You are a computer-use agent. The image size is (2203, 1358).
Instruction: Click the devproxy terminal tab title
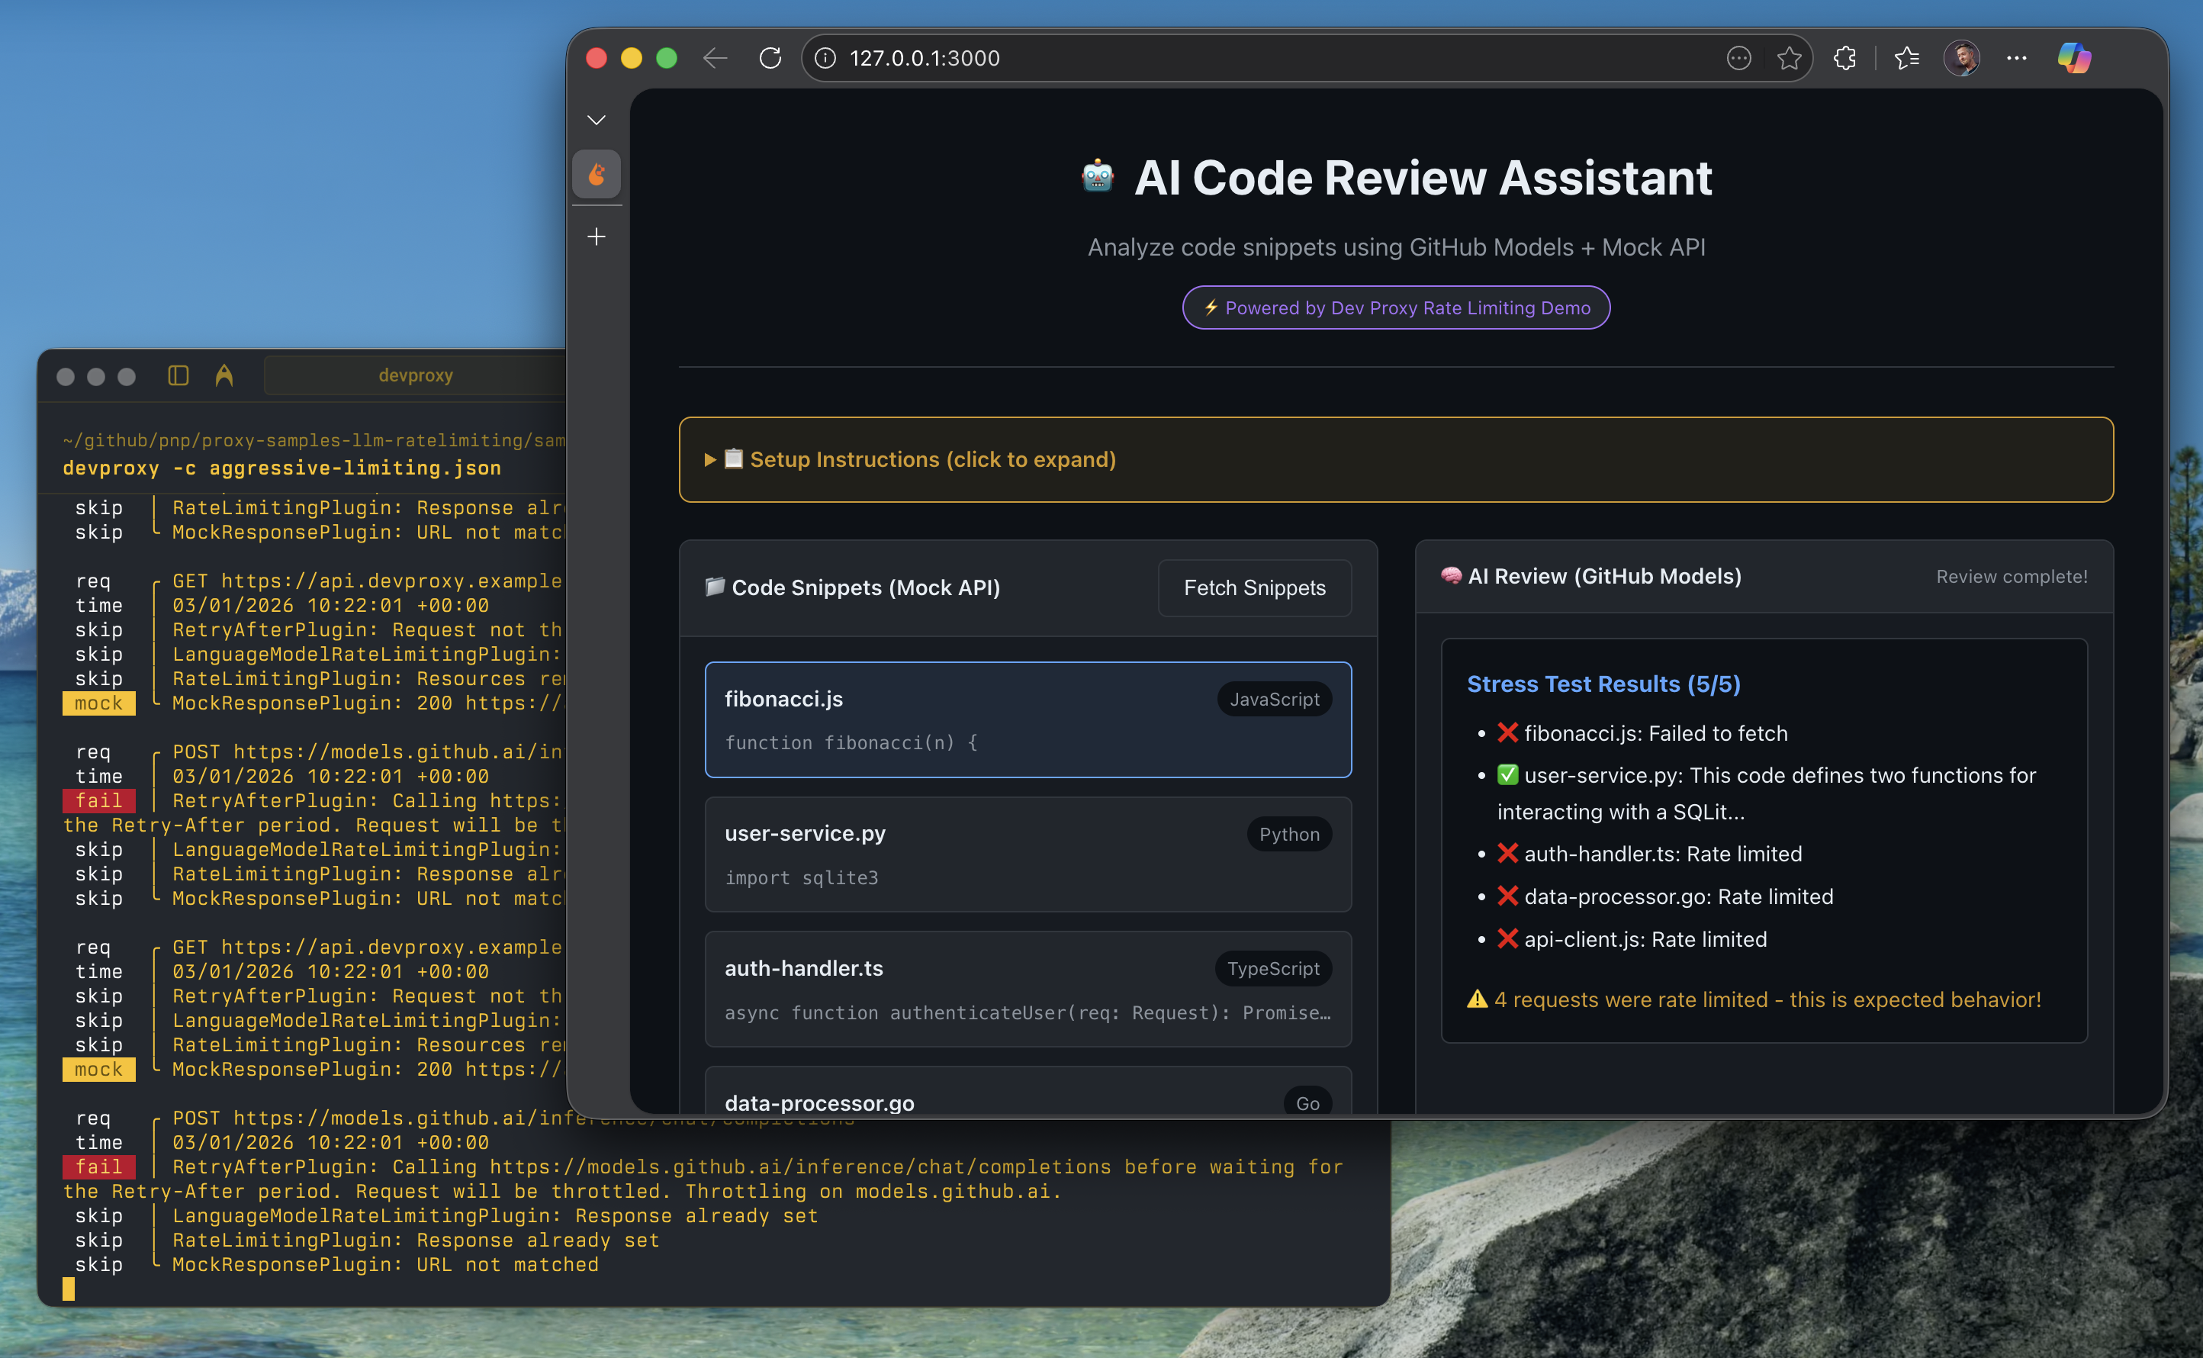(415, 375)
